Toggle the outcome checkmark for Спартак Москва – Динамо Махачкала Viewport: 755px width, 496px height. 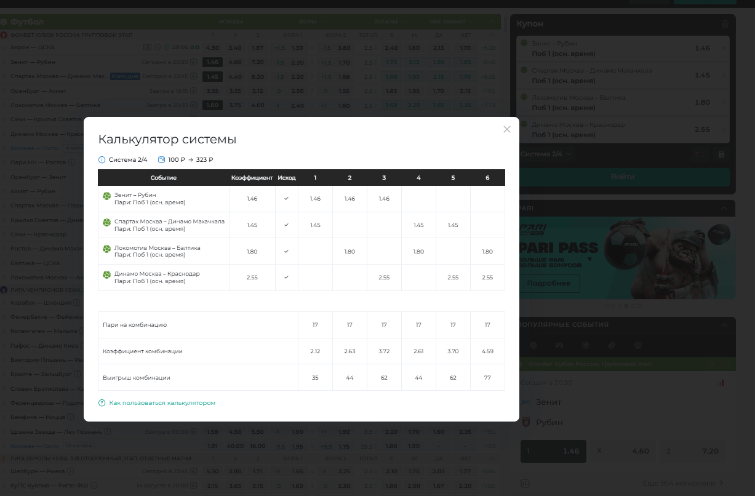[x=286, y=225]
